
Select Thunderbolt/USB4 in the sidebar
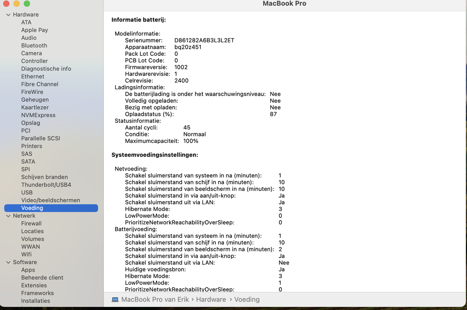point(46,185)
